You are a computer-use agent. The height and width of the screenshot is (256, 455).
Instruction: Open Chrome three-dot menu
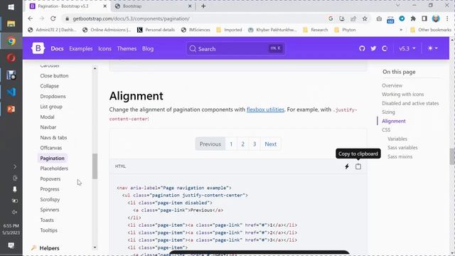(447, 18)
